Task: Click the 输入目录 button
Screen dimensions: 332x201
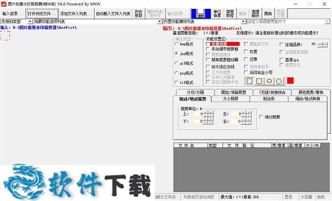Action: click(13, 14)
